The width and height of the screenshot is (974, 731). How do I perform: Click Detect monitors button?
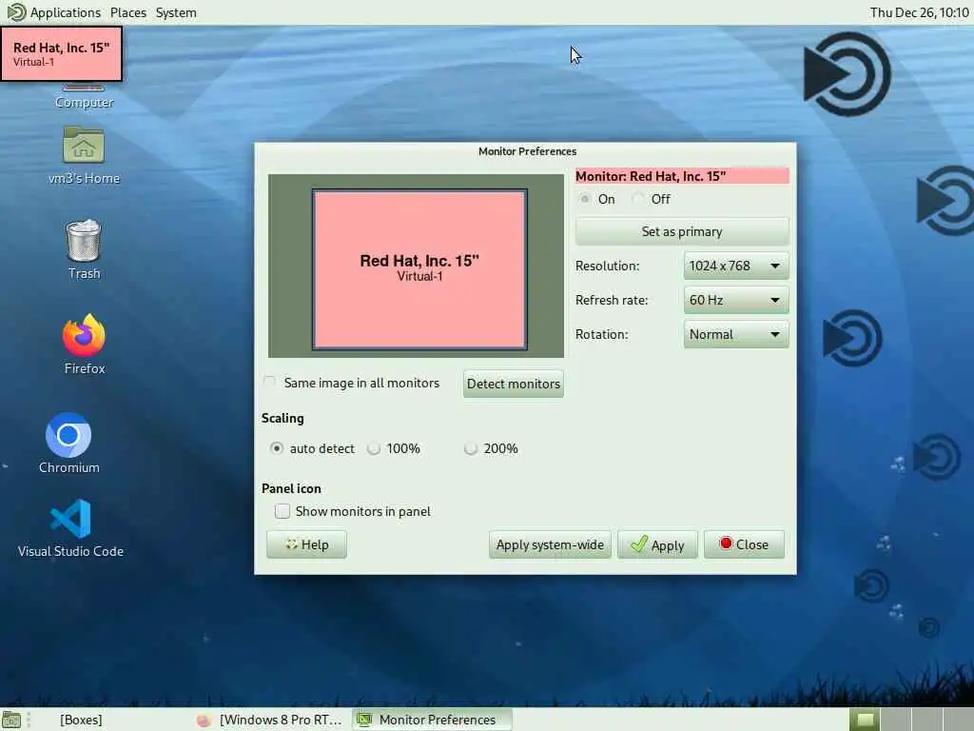513,384
